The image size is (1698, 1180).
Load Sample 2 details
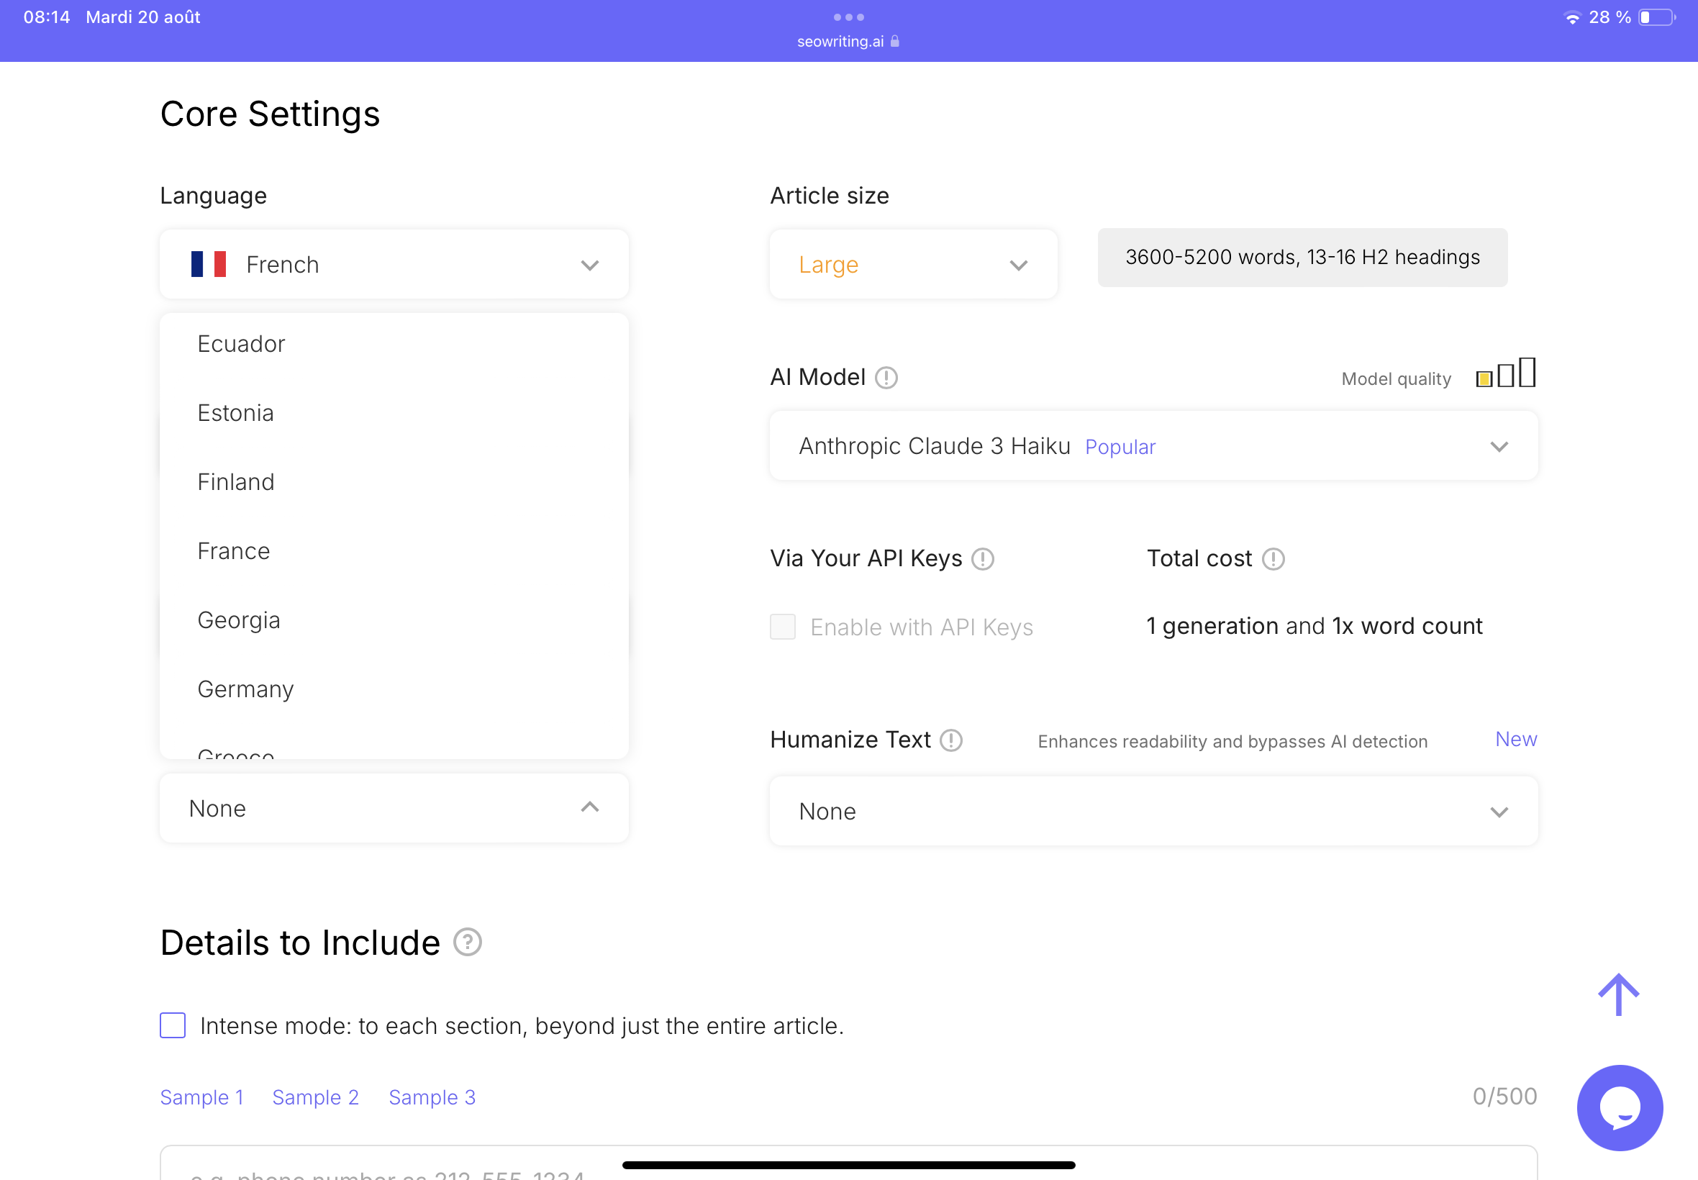[316, 1097]
